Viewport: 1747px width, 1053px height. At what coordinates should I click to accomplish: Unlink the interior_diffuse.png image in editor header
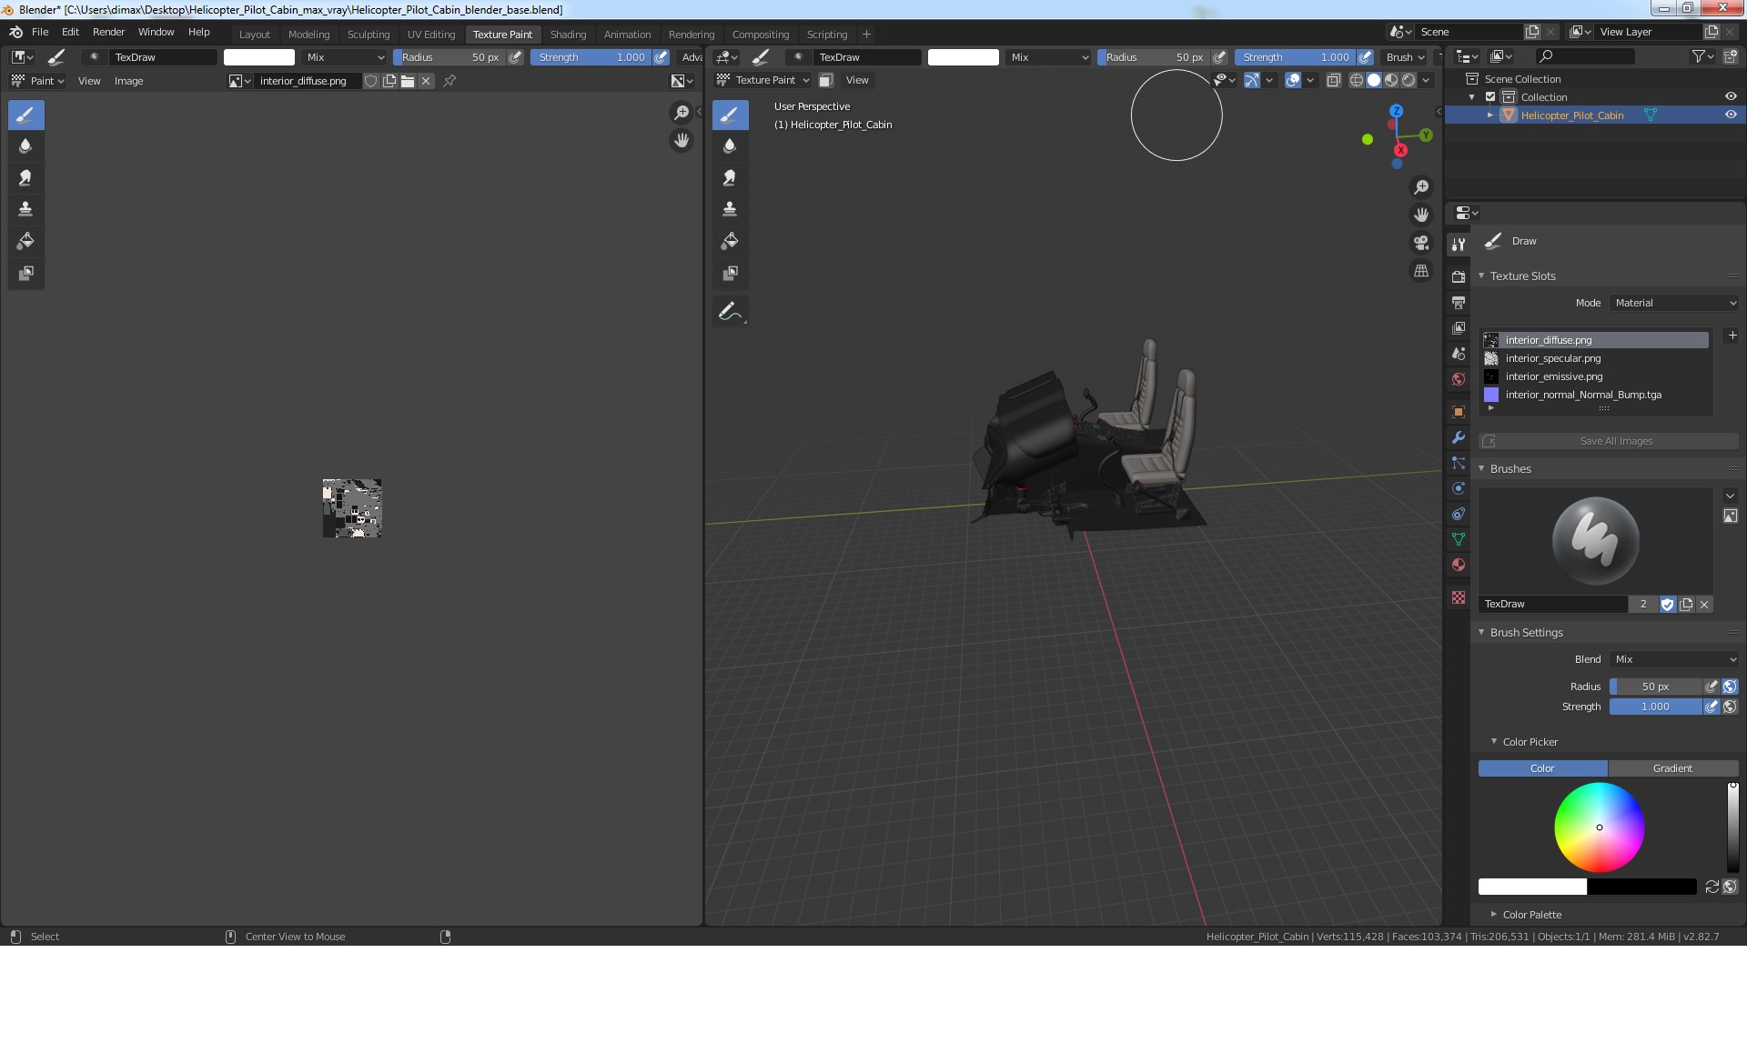[426, 81]
